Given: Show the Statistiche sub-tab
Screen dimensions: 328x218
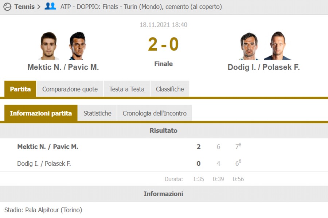Looking at the screenshot, I should 97,113.
